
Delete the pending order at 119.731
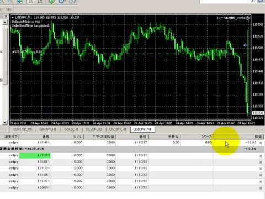pos(261,169)
